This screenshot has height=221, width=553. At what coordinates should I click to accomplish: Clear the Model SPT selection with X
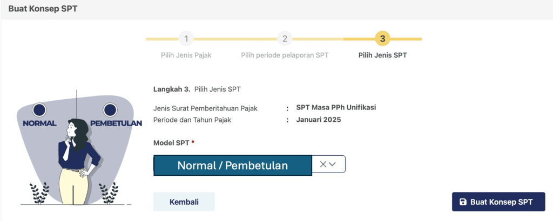pos(323,164)
